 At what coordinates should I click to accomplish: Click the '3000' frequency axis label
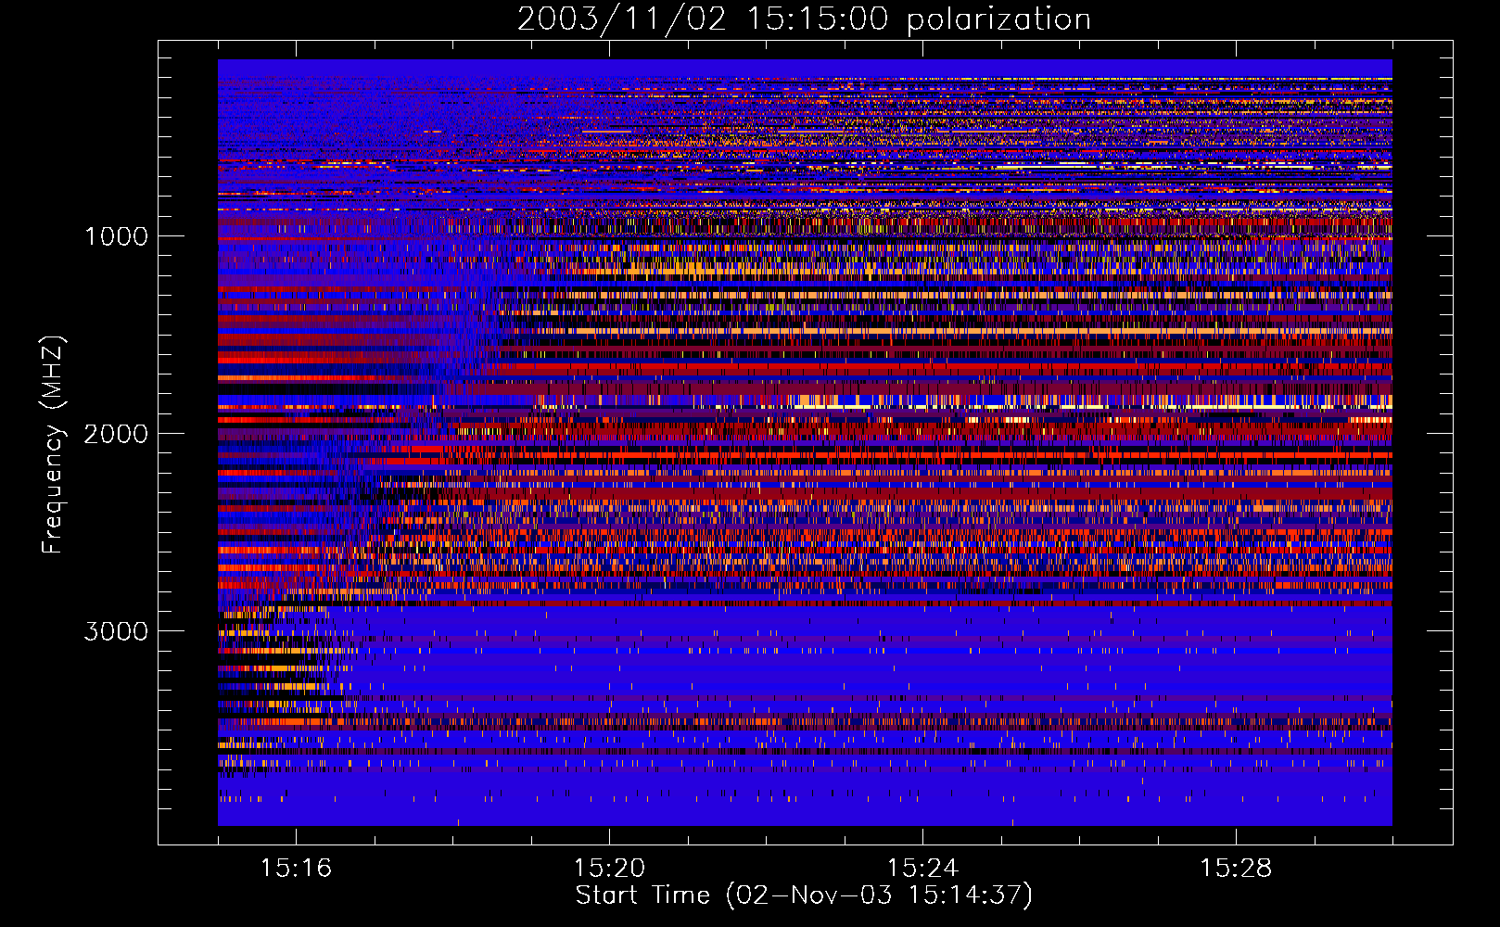point(116,631)
